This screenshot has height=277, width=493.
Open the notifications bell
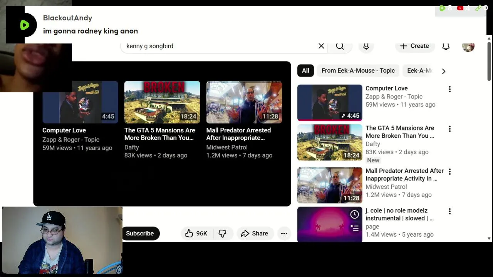click(446, 46)
